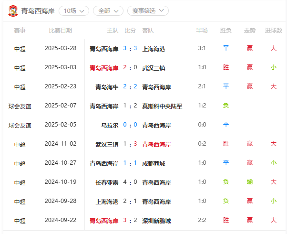Click 上海海港 in the 2025-03-28 match
Image resolution: width=287 pixels, height=234 pixels.
154,49
